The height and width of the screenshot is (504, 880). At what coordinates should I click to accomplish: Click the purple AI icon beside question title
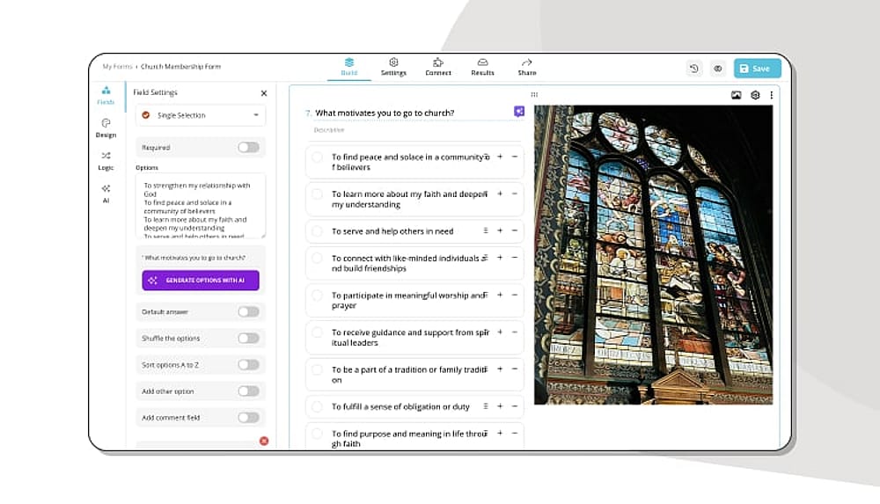(x=519, y=112)
